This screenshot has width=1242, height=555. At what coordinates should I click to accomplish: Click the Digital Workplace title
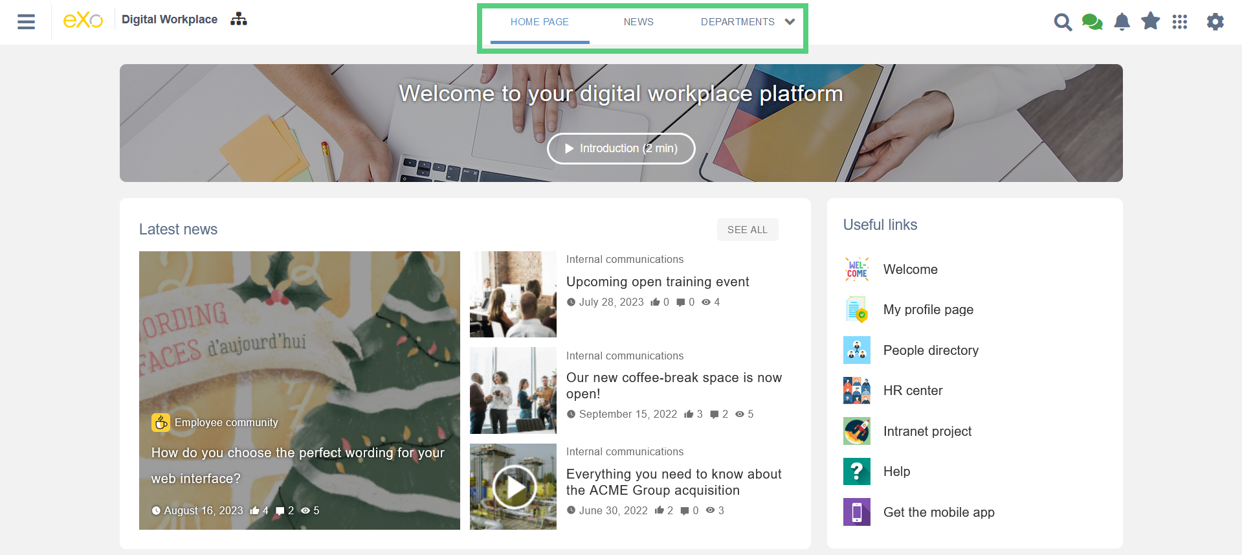point(170,19)
